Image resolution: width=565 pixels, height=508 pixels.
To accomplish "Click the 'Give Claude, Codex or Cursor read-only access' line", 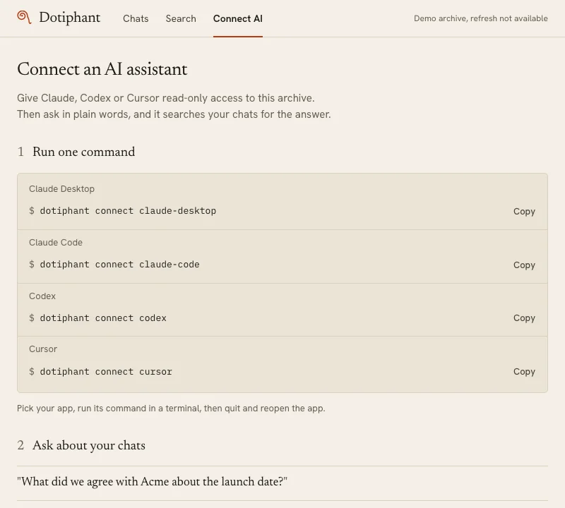I will [x=166, y=98].
